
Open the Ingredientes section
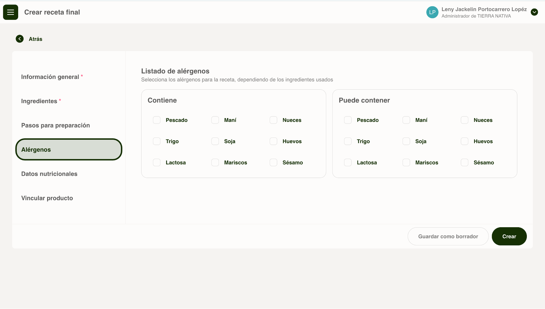pos(39,101)
